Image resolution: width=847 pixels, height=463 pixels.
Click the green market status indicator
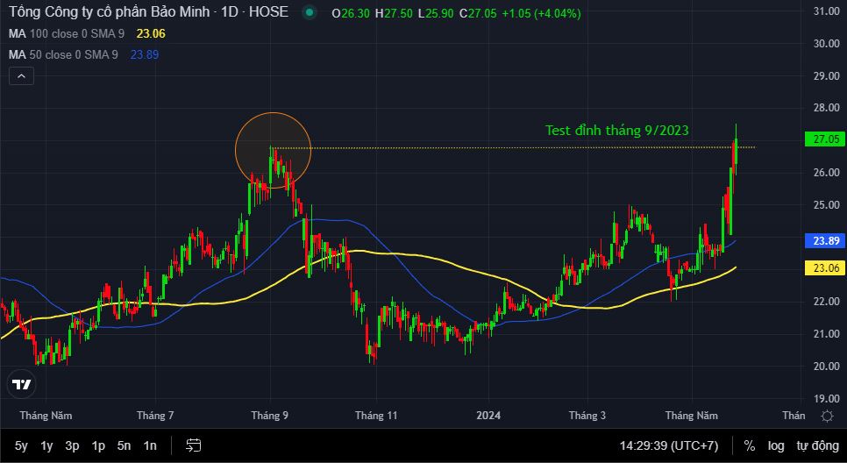pyautogui.click(x=309, y=13)
